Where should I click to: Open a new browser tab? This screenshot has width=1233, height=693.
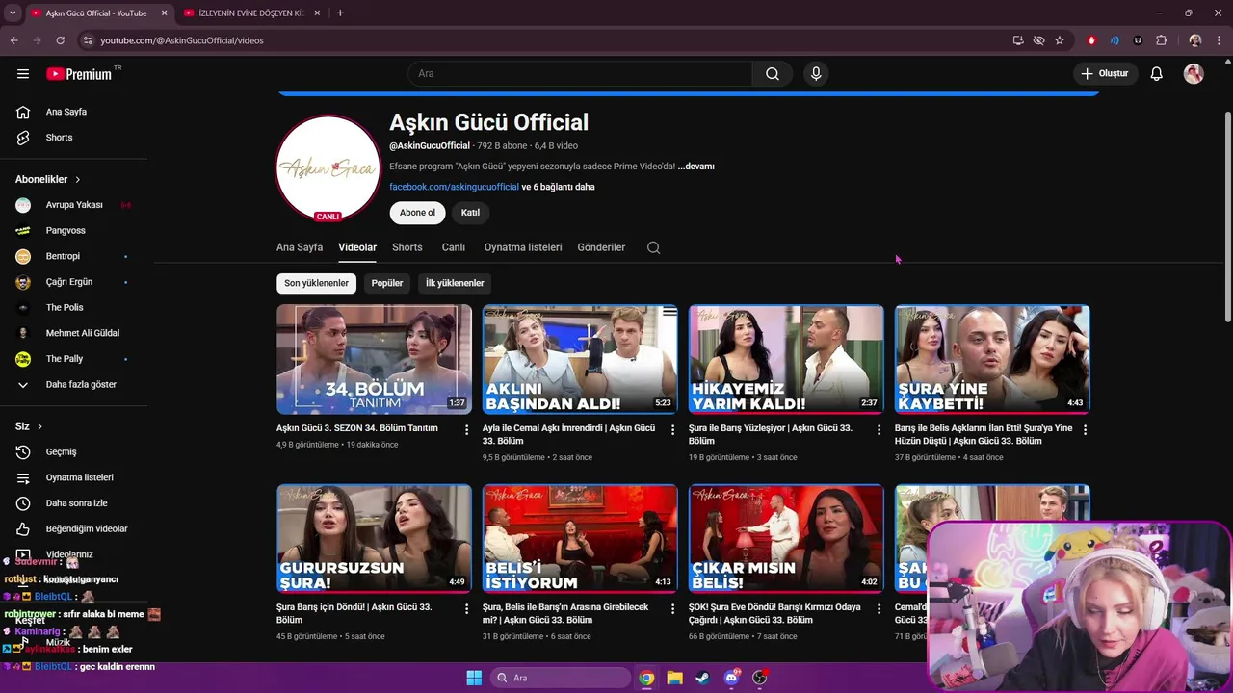[340, 13]
